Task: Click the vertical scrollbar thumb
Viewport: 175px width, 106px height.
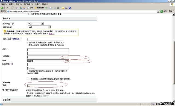Action: (173, 63)
